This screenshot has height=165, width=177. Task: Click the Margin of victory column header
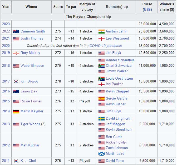pyautogui.click(x=87, y=7)
